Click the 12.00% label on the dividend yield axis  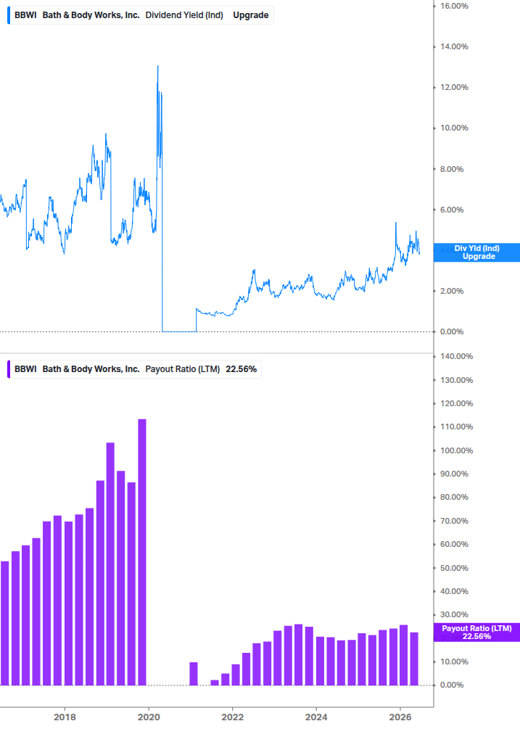tap(454, 87)
